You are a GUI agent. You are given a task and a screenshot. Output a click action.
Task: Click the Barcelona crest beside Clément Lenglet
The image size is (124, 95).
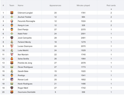click(x=12, y=13)
